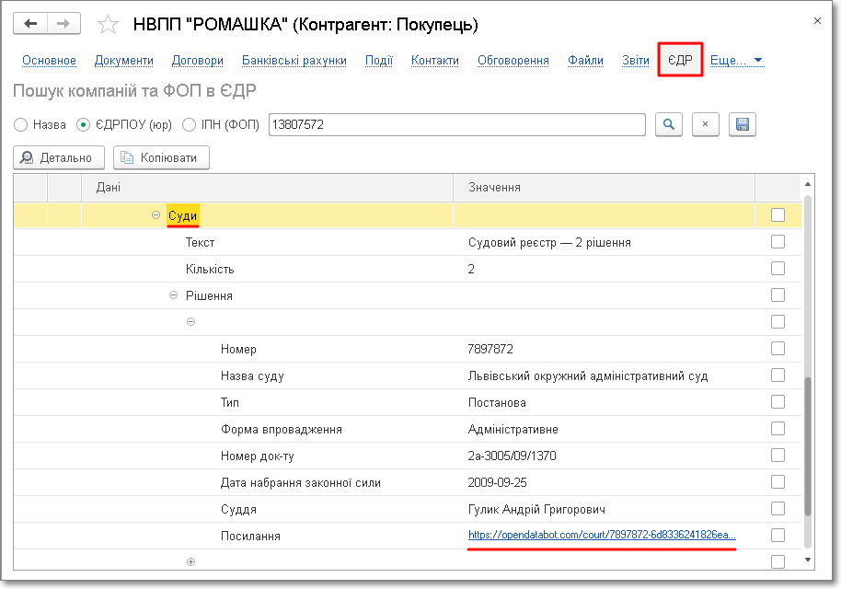Collapse the Рішення tree node

pos(173,296)
